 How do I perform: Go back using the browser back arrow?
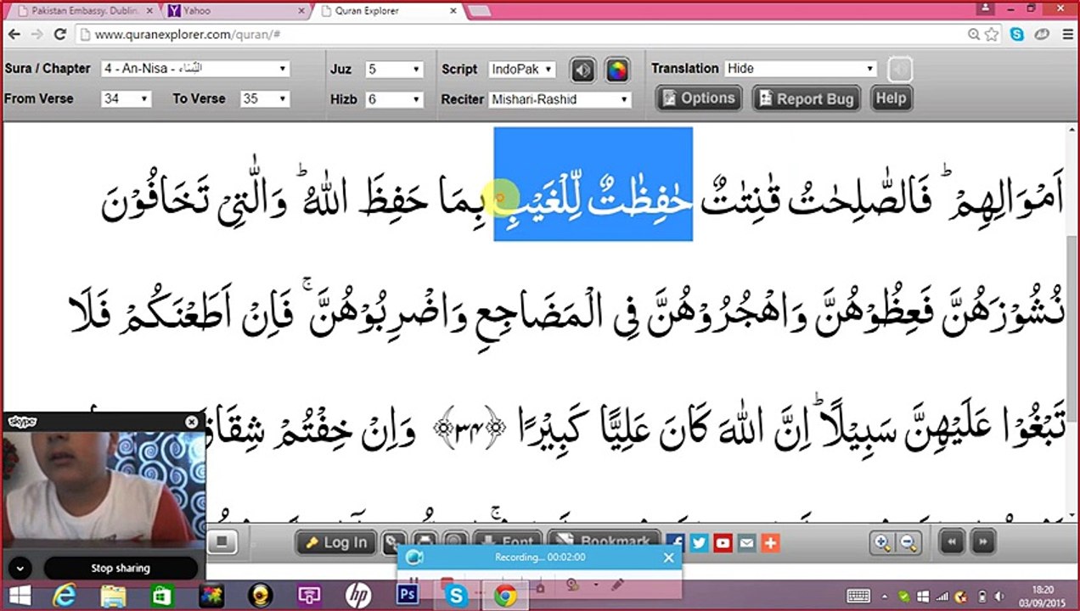14,35
